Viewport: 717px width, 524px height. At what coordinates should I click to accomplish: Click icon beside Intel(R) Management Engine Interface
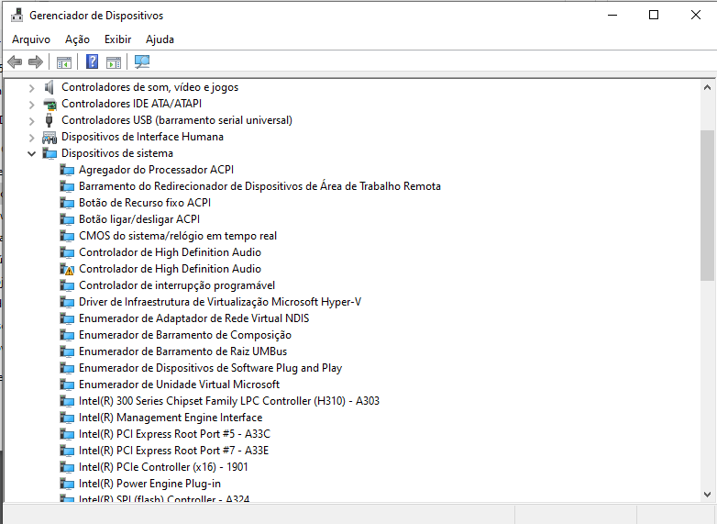tap(67, 418)
